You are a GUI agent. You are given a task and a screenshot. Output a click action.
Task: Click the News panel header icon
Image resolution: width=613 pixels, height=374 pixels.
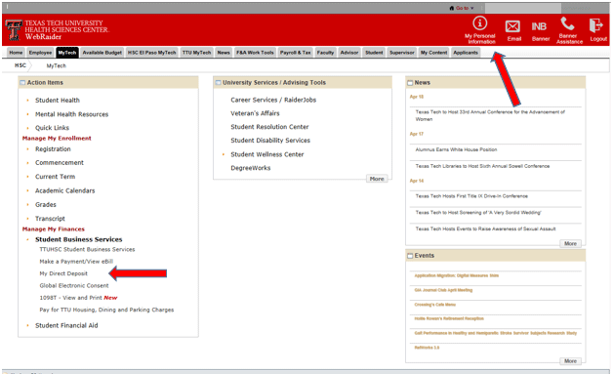click(x=410, y=83)
